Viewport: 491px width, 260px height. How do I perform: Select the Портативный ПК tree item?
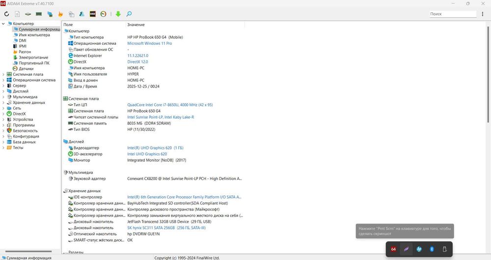(x=34, y=63)
